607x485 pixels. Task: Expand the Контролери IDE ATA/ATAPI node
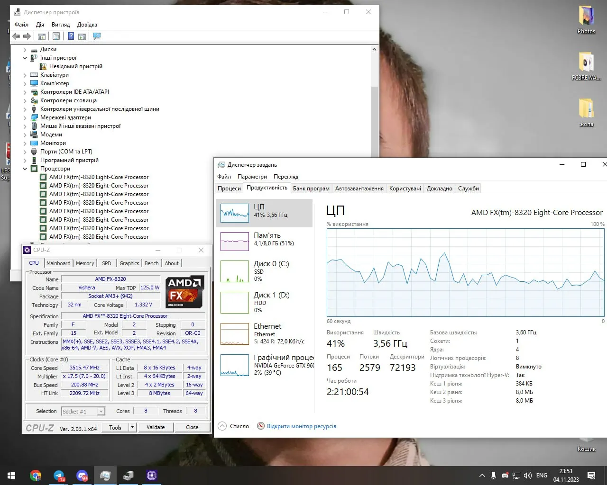pos(25,92)
